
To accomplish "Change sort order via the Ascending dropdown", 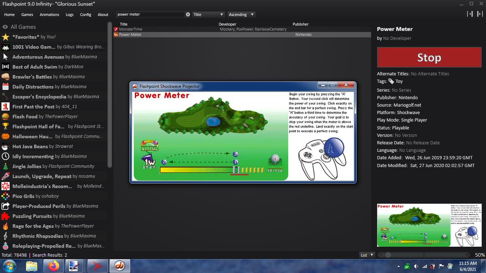I will 241,14.
